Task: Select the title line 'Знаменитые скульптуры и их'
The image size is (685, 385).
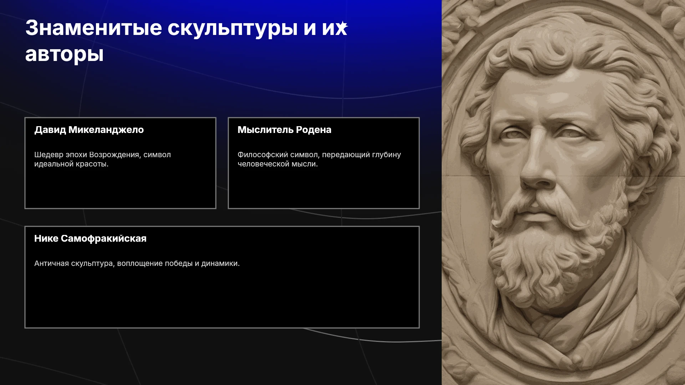Action: [x=186, y=28]
